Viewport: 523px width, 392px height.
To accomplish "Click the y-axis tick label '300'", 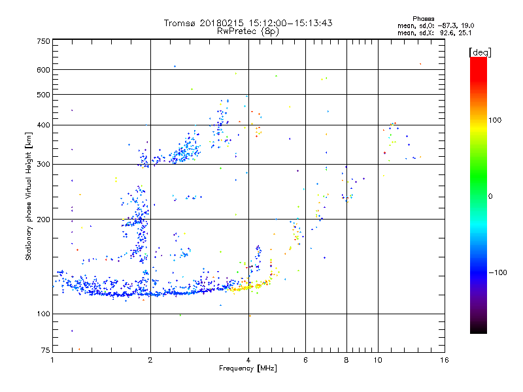I will click(43, 164).
